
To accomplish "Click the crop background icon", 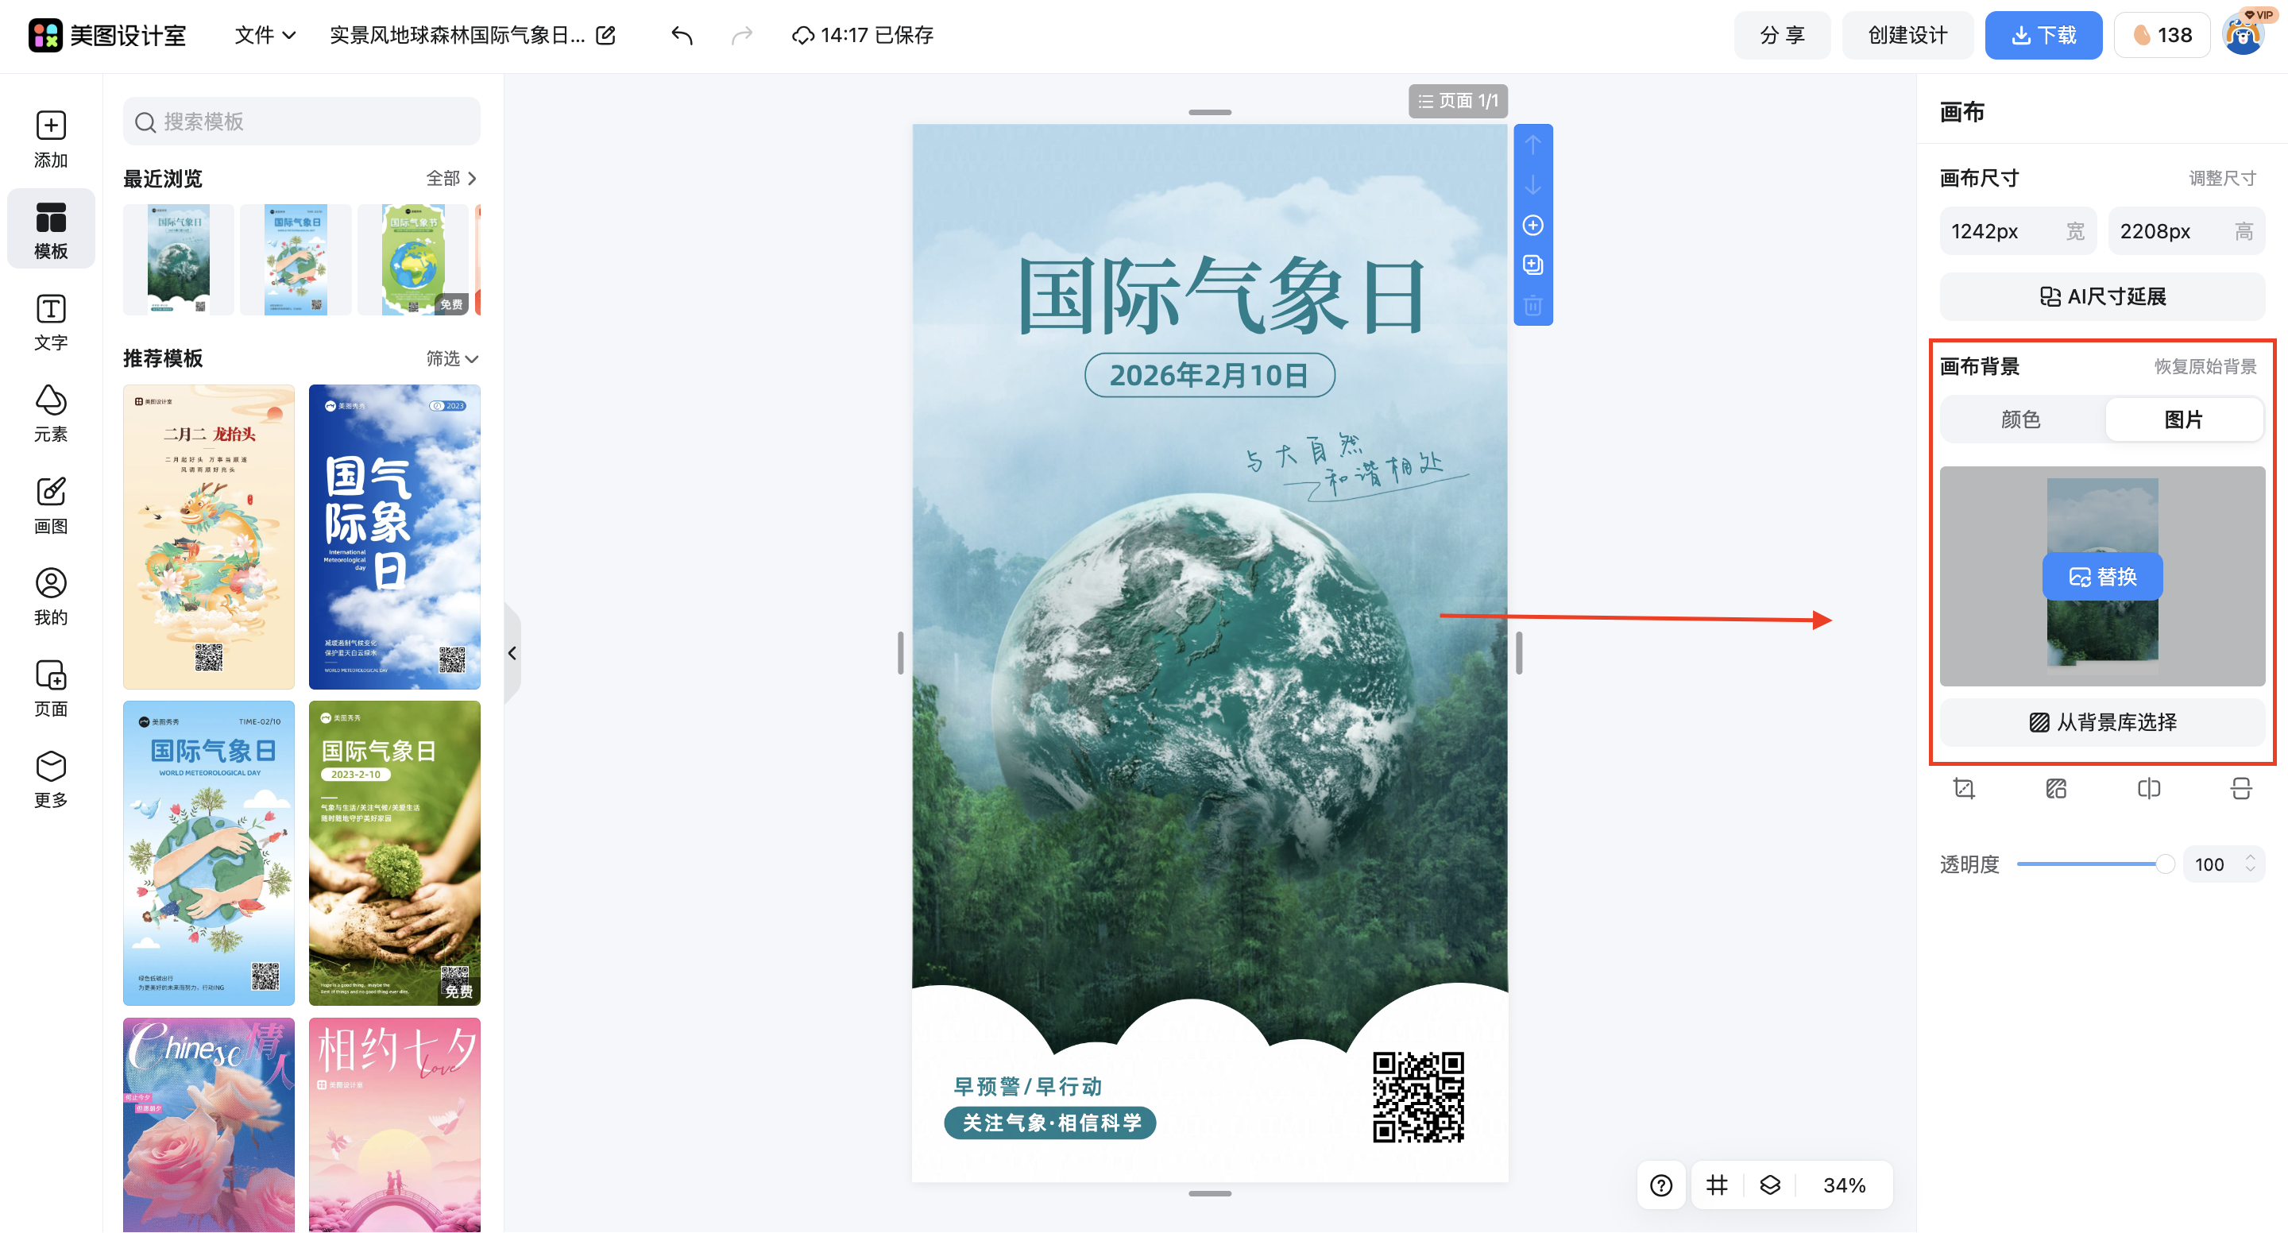I will (1965, 788).
